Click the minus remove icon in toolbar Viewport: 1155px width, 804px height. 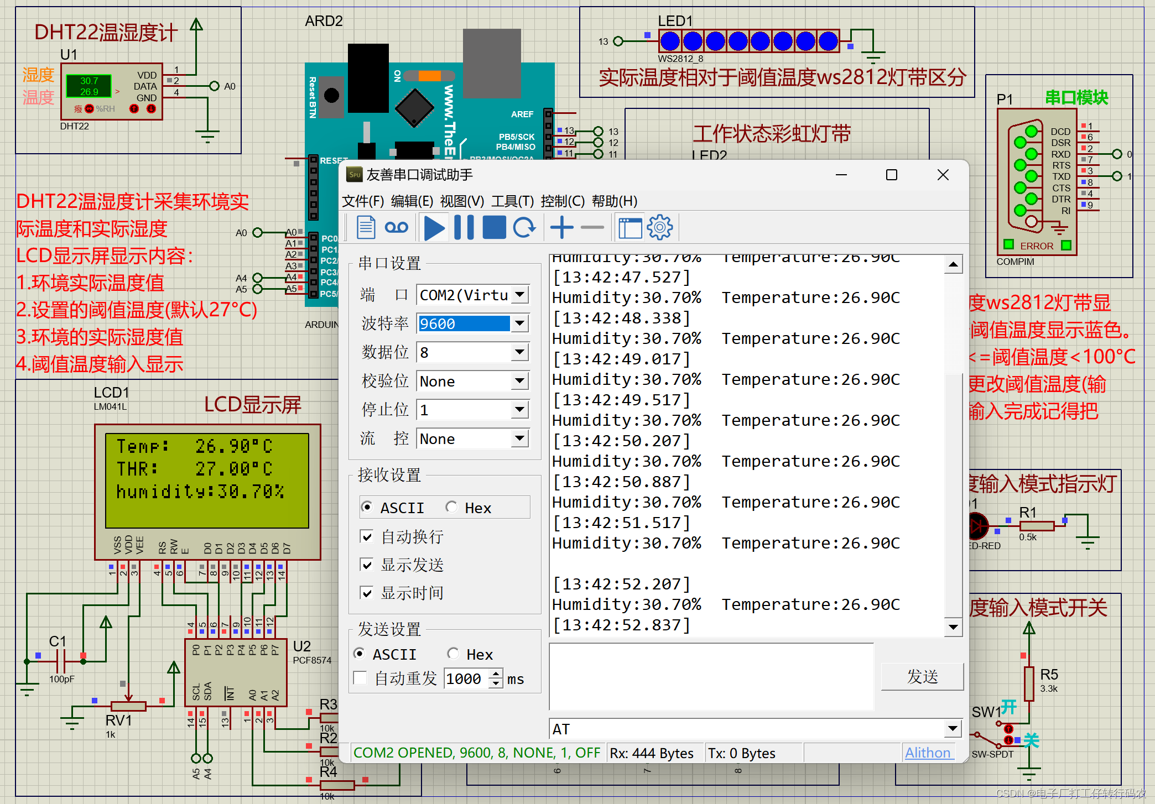tap(592, 228)
